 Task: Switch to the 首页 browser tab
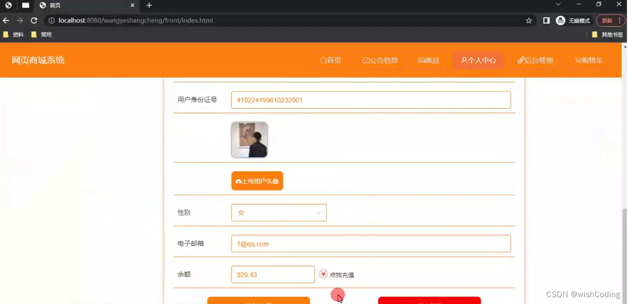tap(79, 6)
